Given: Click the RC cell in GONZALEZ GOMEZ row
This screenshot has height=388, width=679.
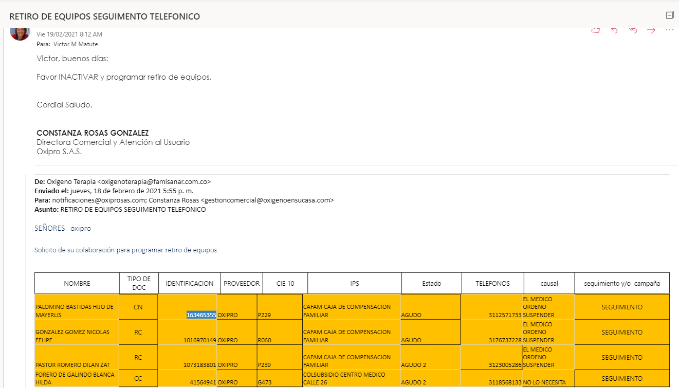Looking at the screenshot, I should (x=138, y=332).
